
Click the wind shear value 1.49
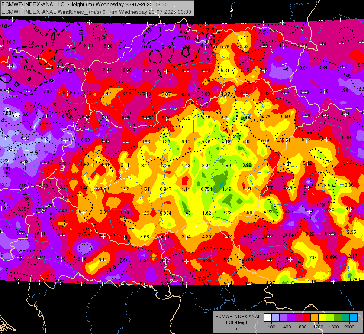[227, 189]
